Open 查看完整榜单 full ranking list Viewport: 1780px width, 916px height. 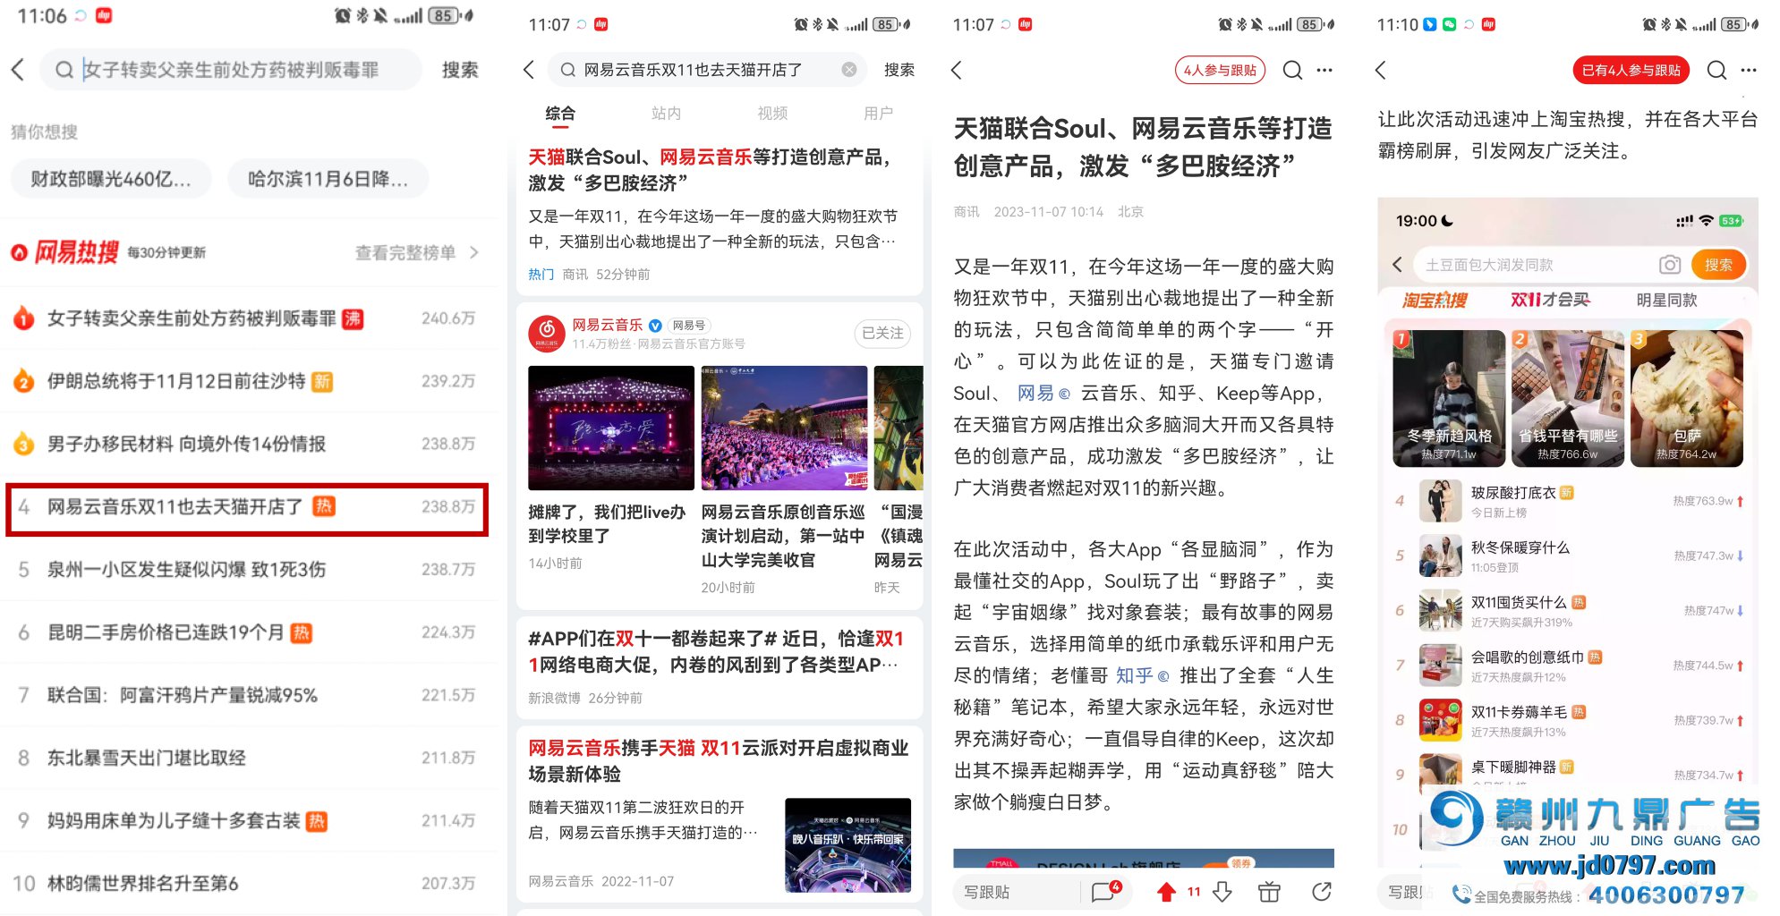click(x=416, y=253)
